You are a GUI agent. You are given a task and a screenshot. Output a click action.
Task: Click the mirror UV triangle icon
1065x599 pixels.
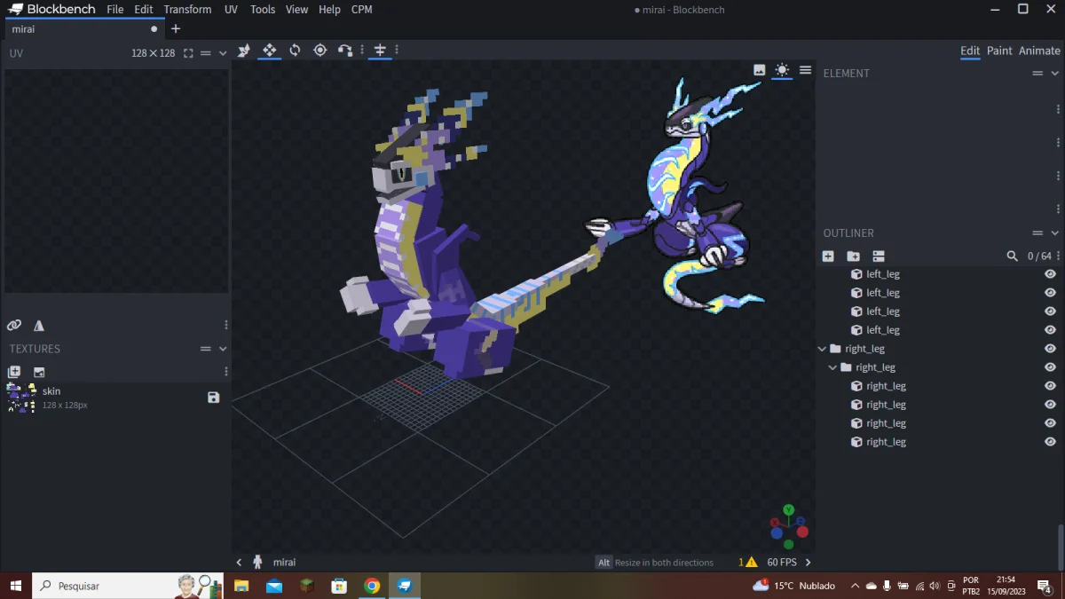pos(39,326)
